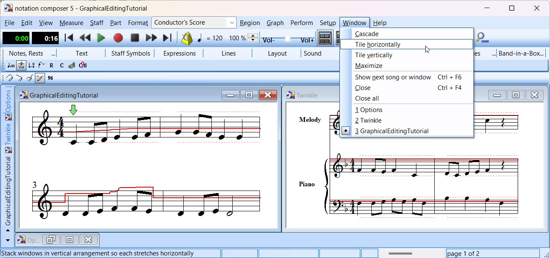The image size is (550, 258).
Task: Choose Tile vertically from Window menu
Action: coord(373,55)
